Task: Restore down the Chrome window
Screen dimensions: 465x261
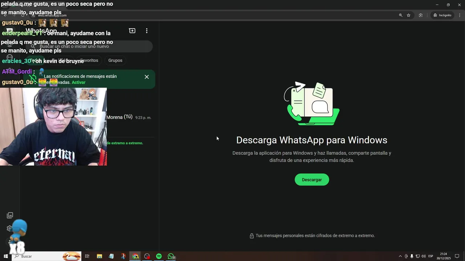Action: pyautogui.click(x=448, y=4)
